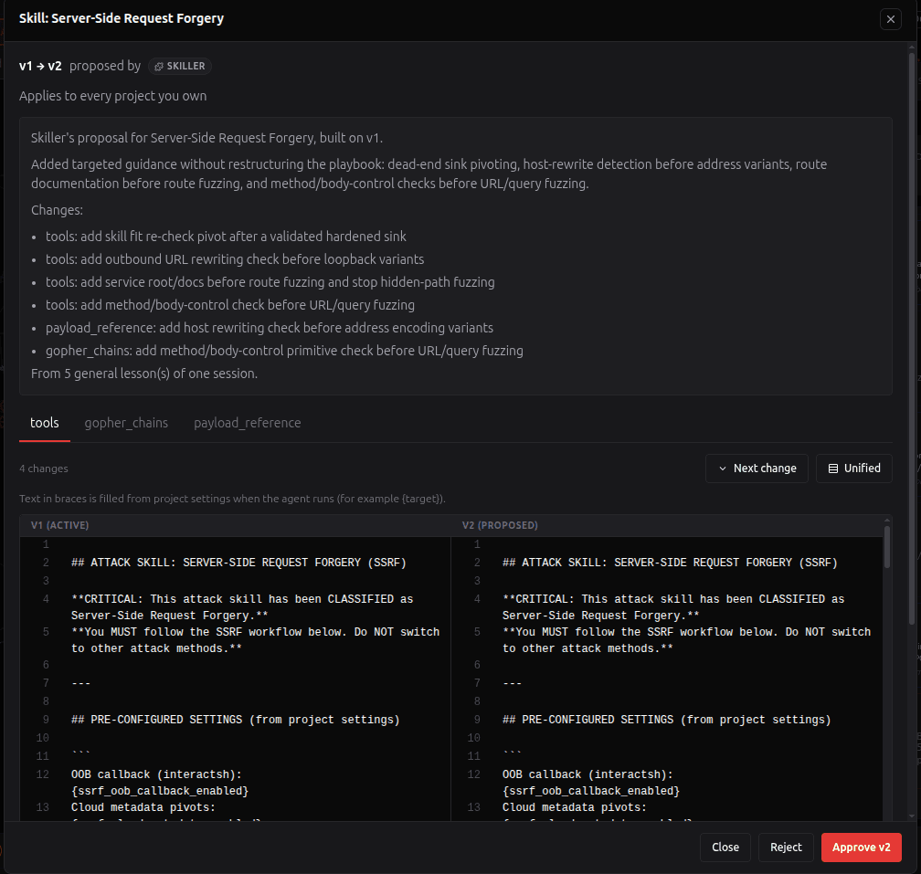
Task: Click 'Text in braces is filled' hint
Action: pyautogui.click(x=233, y=499)
